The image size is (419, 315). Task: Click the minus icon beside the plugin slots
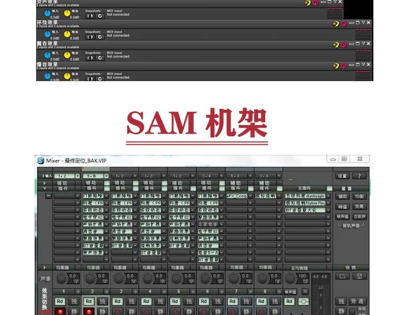pyautogui.click(x=48, y=196)
